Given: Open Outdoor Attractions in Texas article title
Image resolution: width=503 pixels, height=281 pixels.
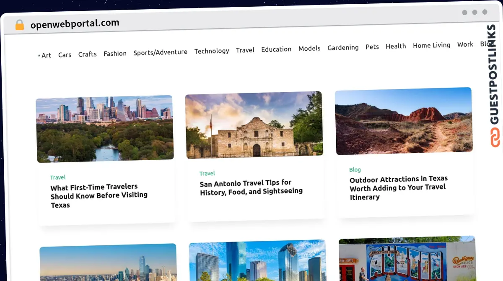Looking at the screenshot, I should pos(399,187).
